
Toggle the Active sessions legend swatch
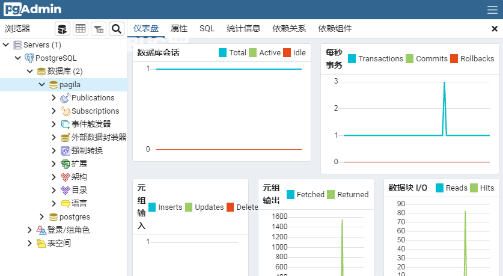click(x=253, y=53)
